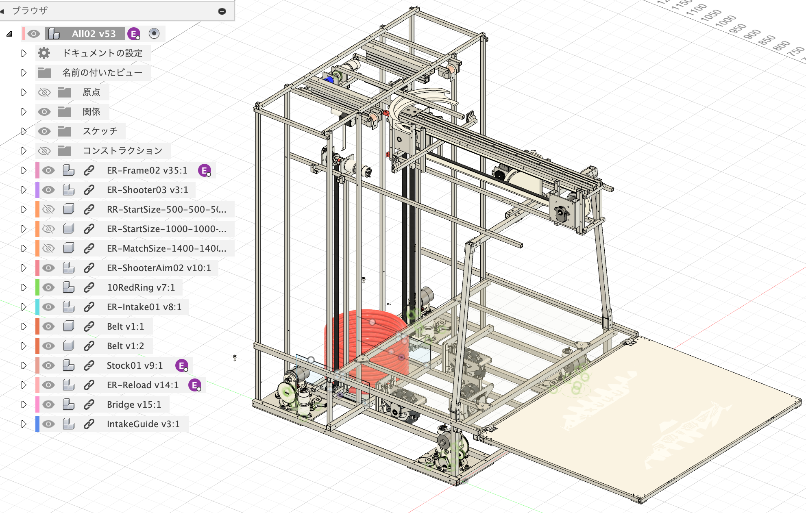Click the link icon beside ER-Shooter03 v3:1
The height and width of the screenshot is (513, 806).
pyautogui.click(x=89, y=190)
